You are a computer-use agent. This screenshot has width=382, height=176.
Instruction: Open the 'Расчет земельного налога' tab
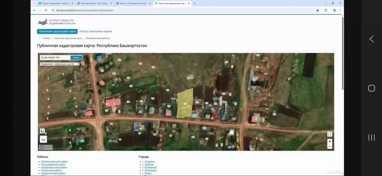pyautogui.click(x=96, y=31)
